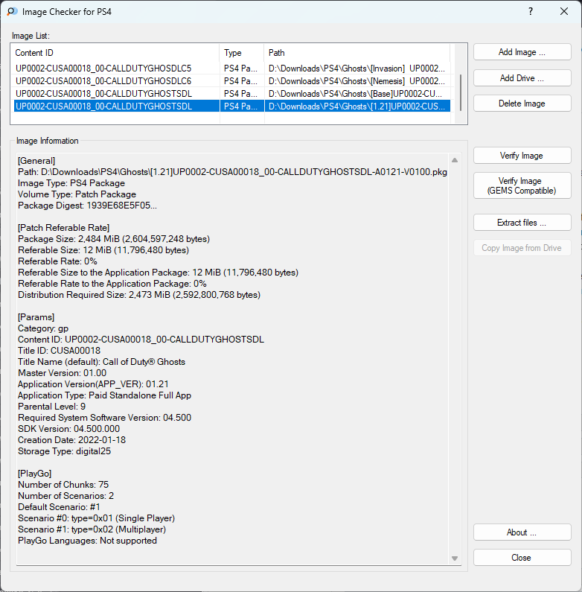
Task: Click the Title ID: CUSA00018 line
Action: 59,351
